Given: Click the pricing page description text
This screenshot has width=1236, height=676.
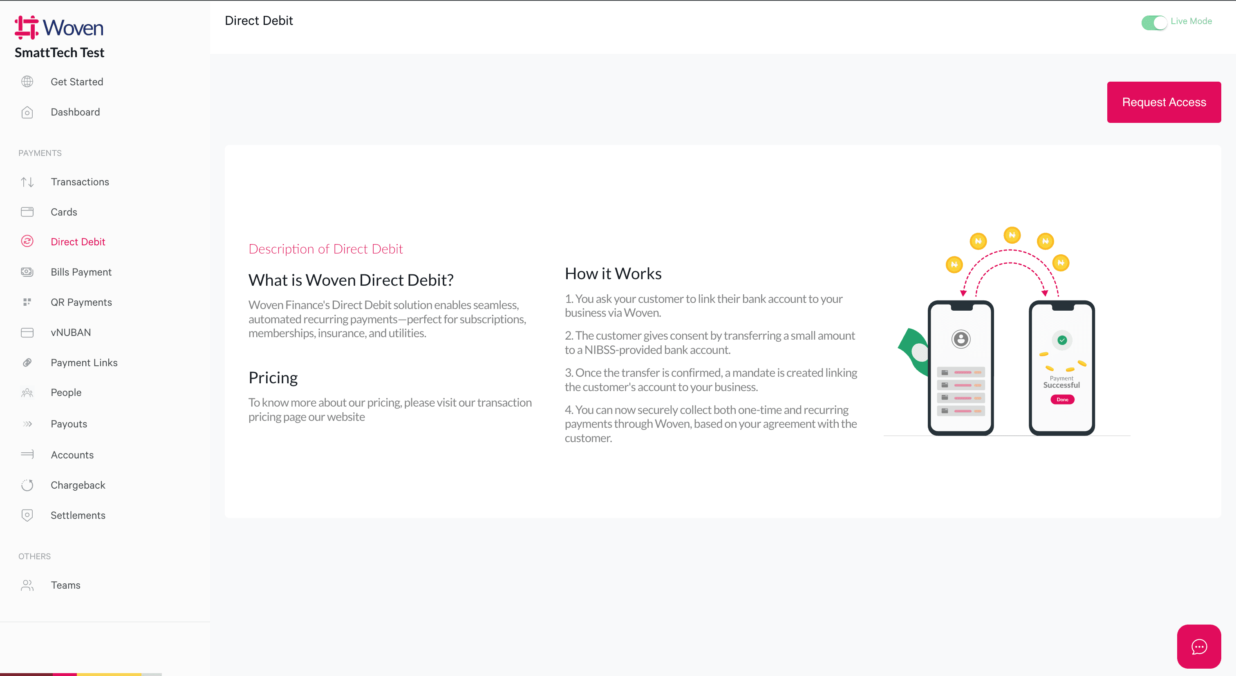Looking at the screenshot, I should pyautogui.click(x=390, y=409).
